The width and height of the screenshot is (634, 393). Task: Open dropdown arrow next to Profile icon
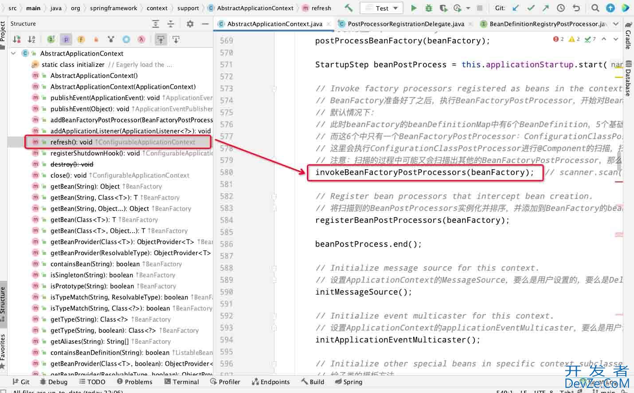point(468,8)
